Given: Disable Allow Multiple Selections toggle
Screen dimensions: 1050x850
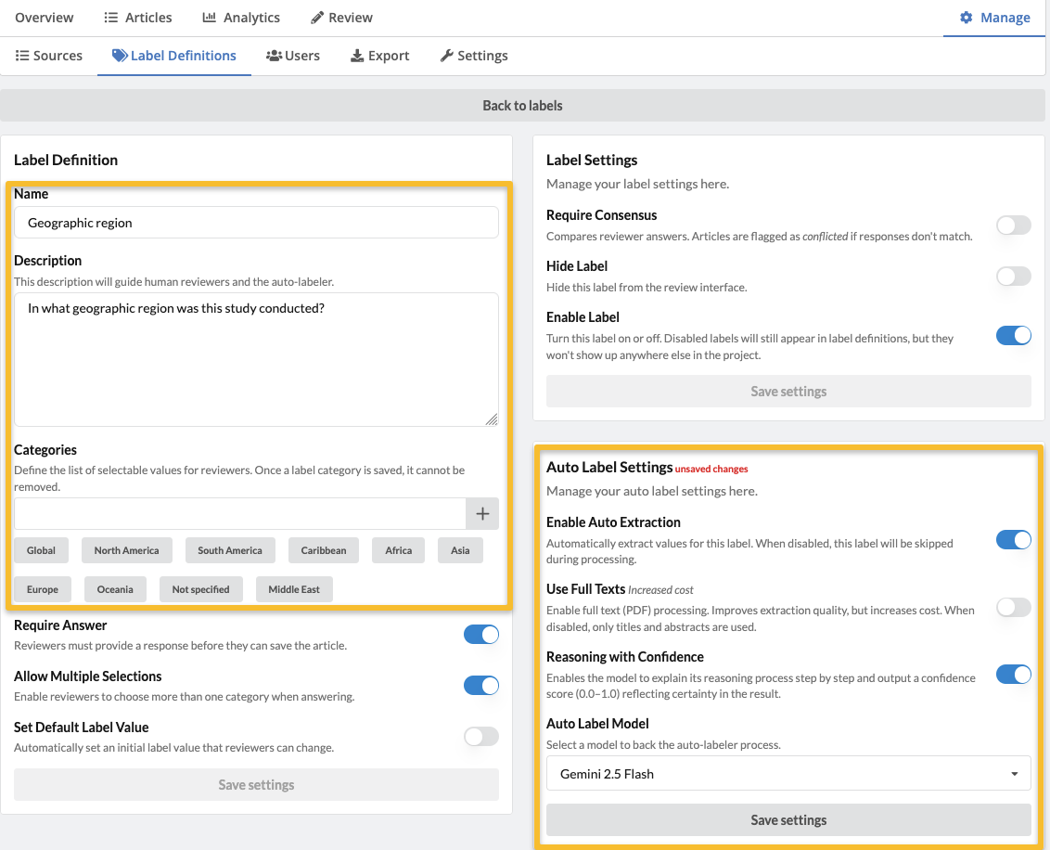Looking at the screenshot, I should tap(480, 686).
